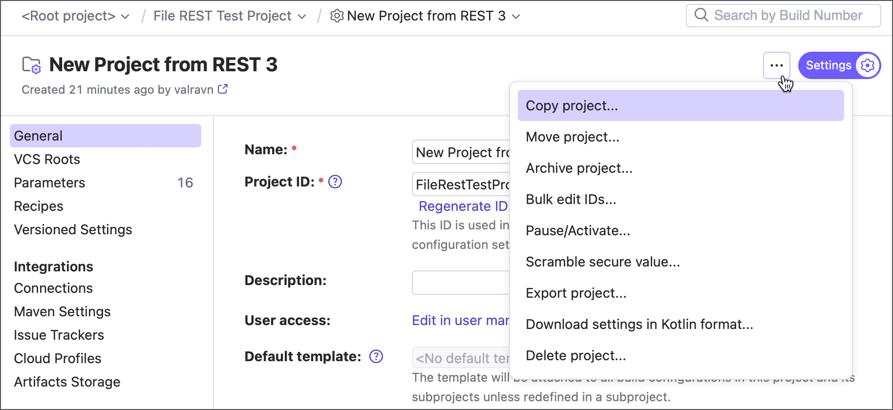Select Export project menu item

click(x=575, y=293)
